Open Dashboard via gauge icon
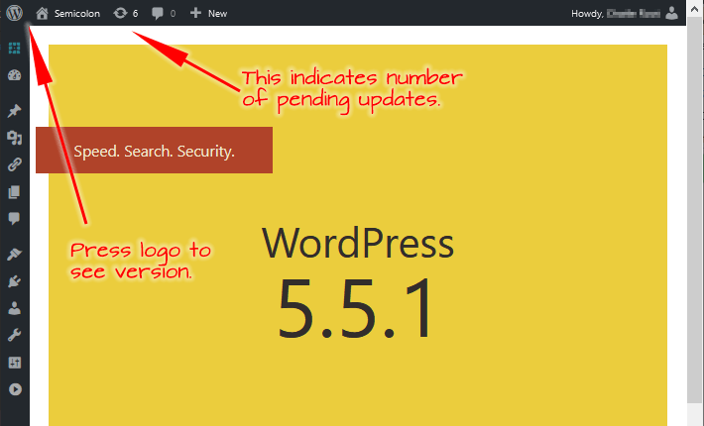The image size is (704, 426). 14,75
